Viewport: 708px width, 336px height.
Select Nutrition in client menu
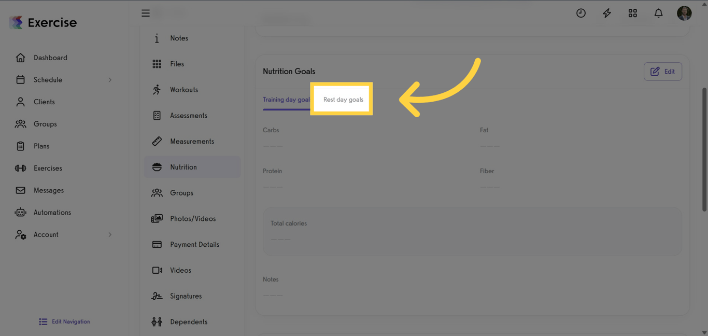tap(192, 167)
